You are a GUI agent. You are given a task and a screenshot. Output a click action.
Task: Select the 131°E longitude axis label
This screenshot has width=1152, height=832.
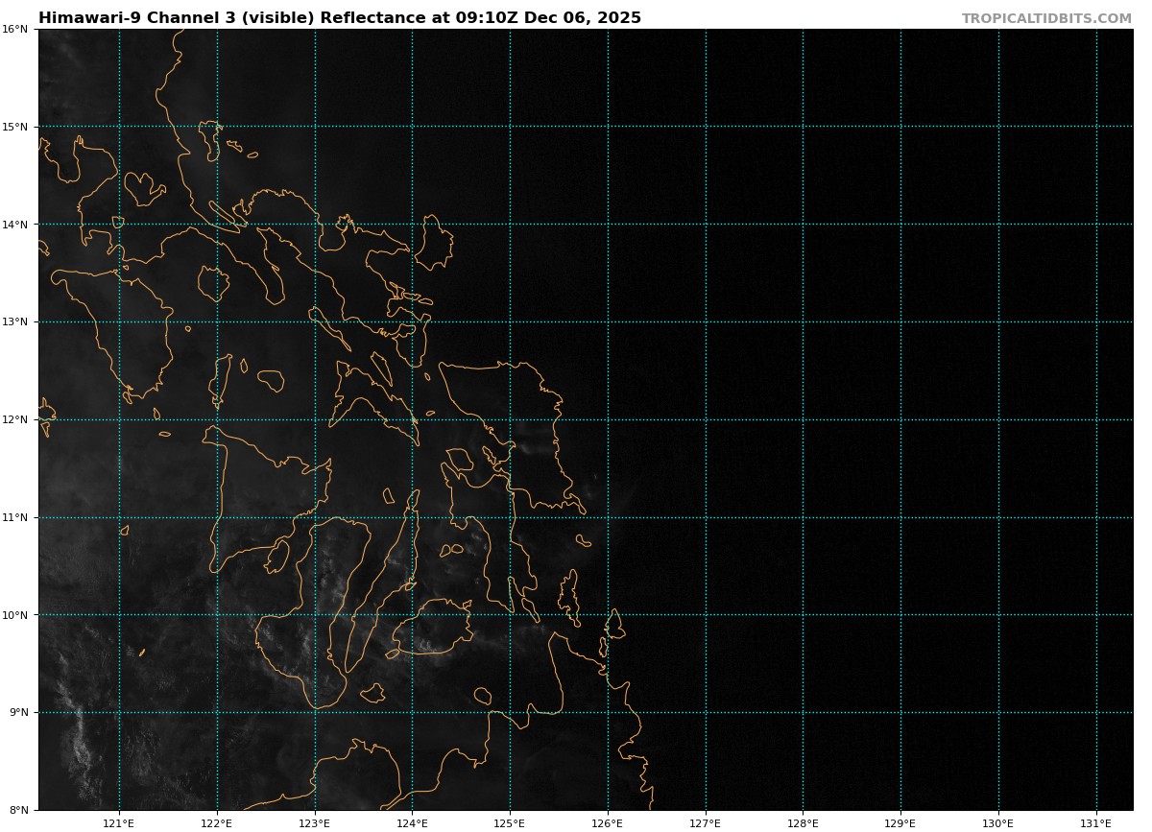pos(1096,822)
